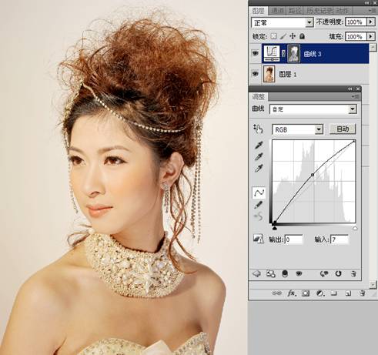Click the 输入 input value field

click(x=340, y=239)
